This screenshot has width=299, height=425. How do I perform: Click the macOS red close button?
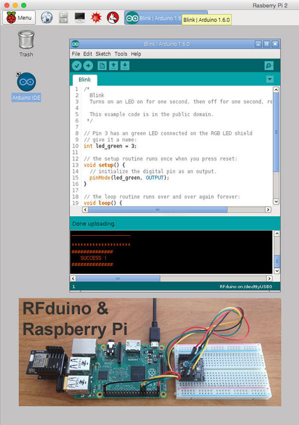coord(7,5)
